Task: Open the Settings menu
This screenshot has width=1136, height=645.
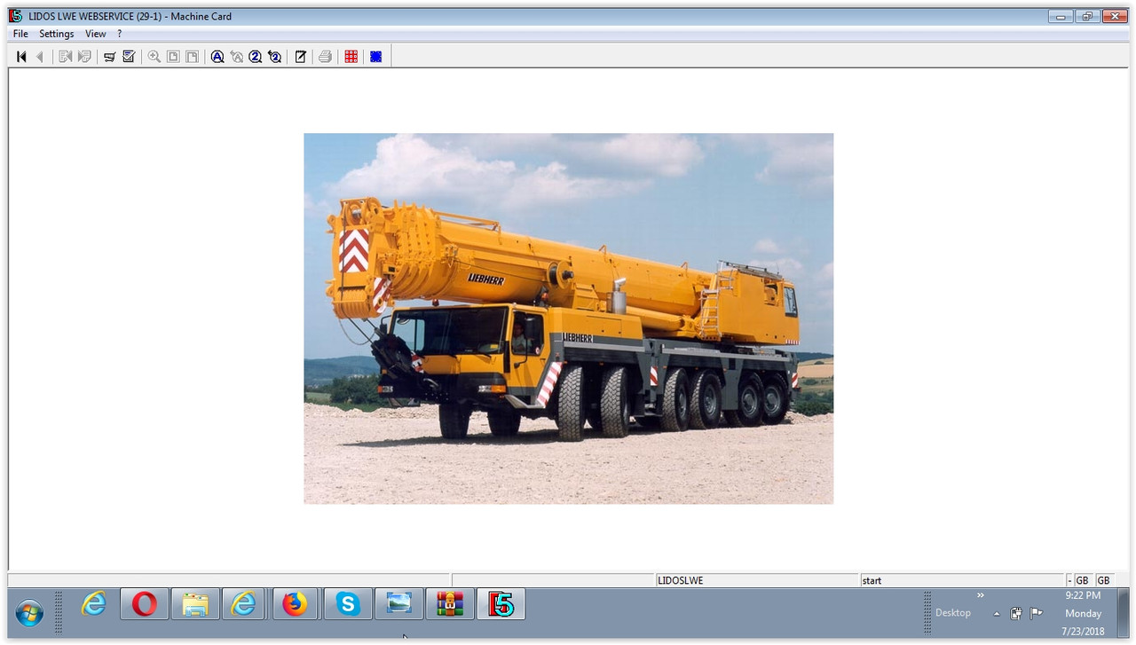Action: (x=57, y=34)
